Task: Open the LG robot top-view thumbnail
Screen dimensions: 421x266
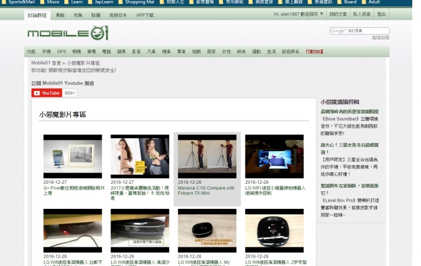Action: [x=274, y=230]
